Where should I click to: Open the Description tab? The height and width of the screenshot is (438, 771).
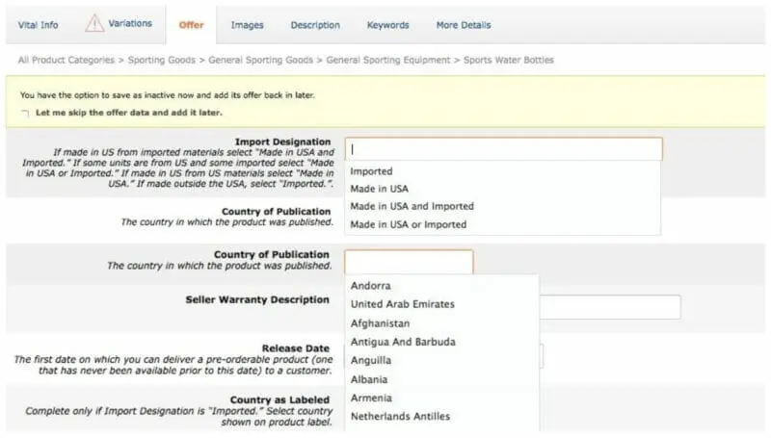[x=315, y=25]
